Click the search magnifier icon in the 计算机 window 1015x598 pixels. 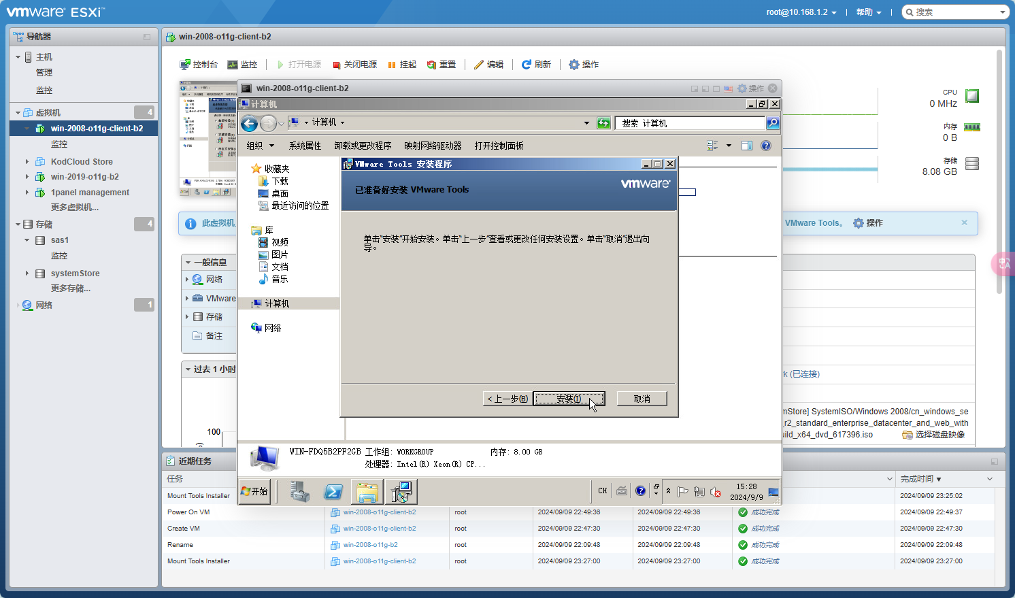773,123
